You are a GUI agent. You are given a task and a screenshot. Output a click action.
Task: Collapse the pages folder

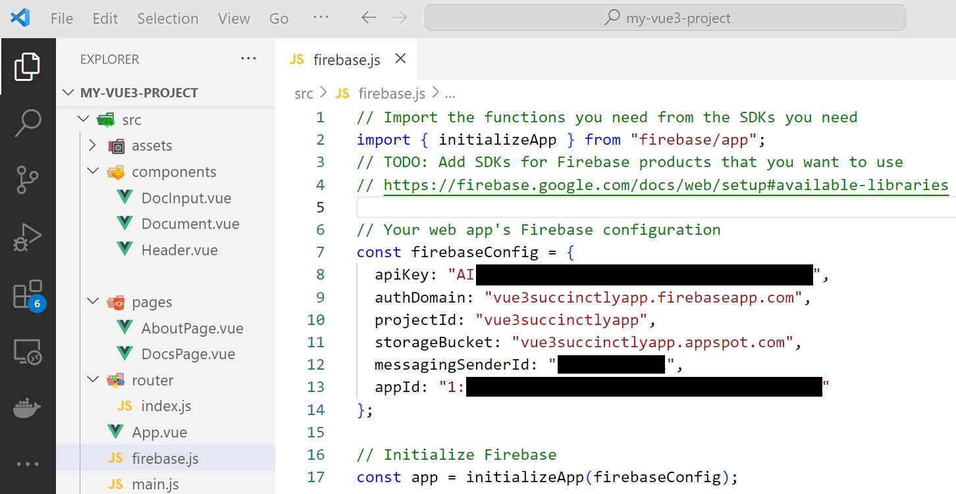(92, 302)
